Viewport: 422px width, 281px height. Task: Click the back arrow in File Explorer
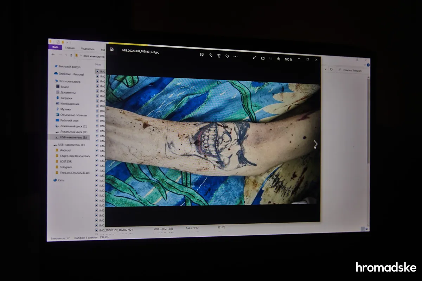click(53, 55)
